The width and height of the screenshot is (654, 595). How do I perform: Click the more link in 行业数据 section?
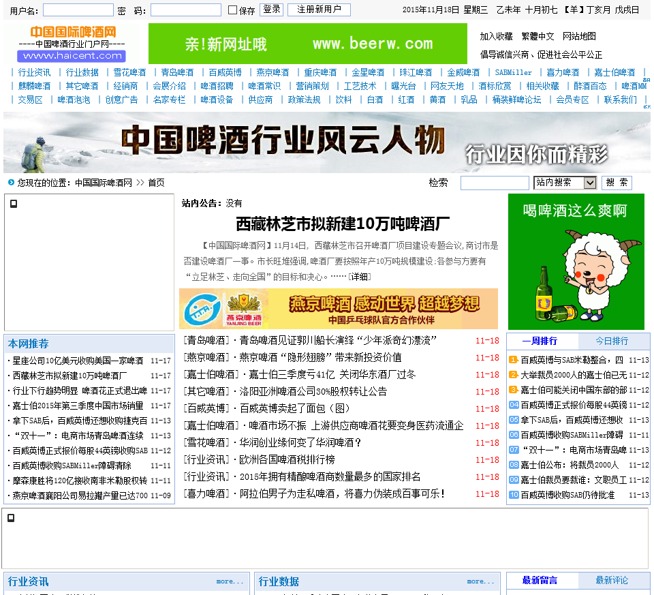tap(480, 581)
